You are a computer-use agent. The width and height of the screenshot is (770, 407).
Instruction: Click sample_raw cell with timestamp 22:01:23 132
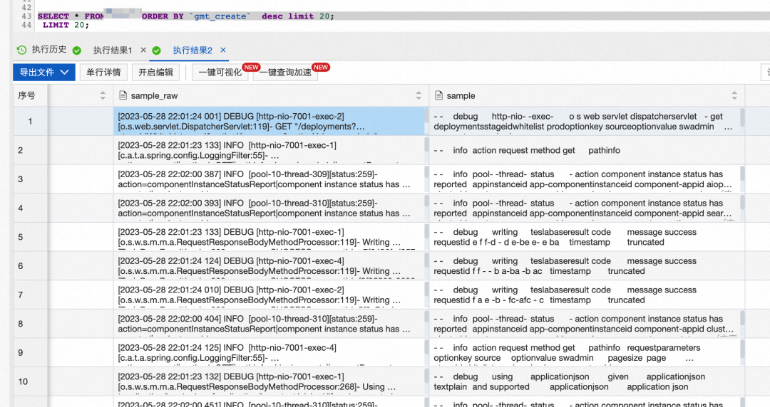(269, 381)
